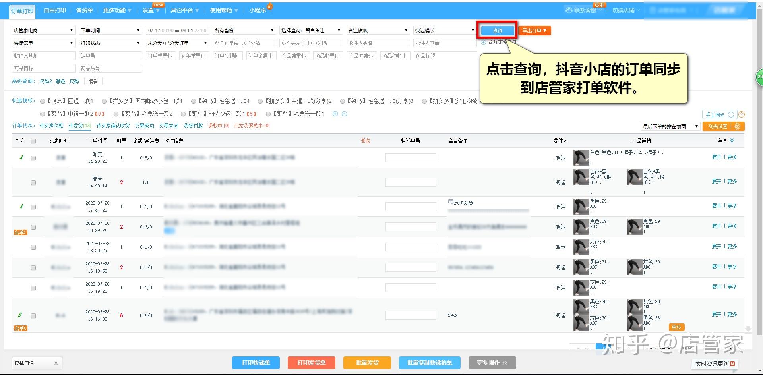Screen dimensions: 763x375
Task: Click the remark note icon beside 尽快发货
Action: [x=451, y=202]
